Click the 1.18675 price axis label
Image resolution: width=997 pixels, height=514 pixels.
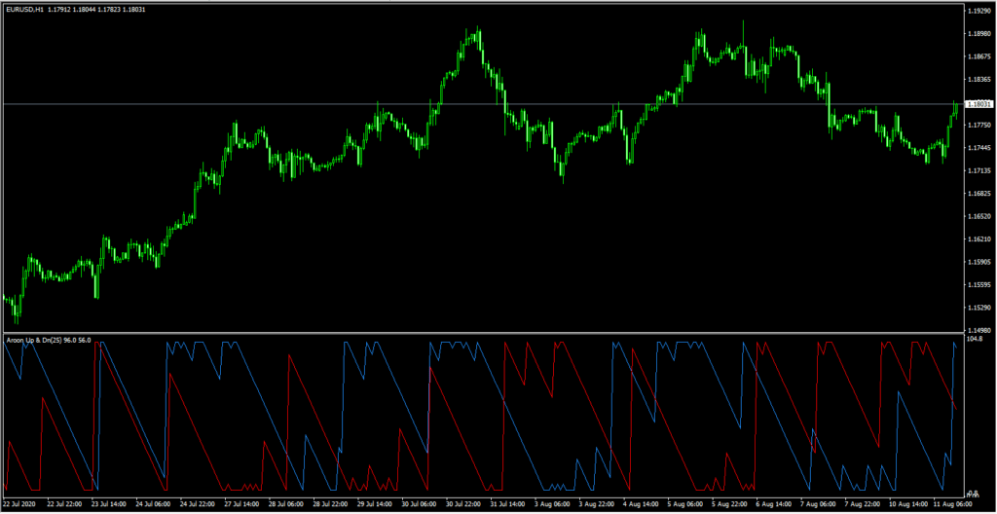979,57
